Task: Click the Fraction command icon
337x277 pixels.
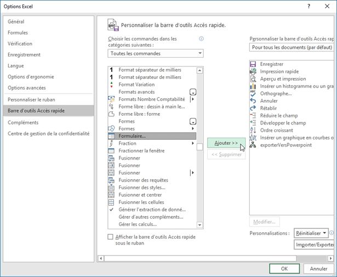Action: pos(111,143)
